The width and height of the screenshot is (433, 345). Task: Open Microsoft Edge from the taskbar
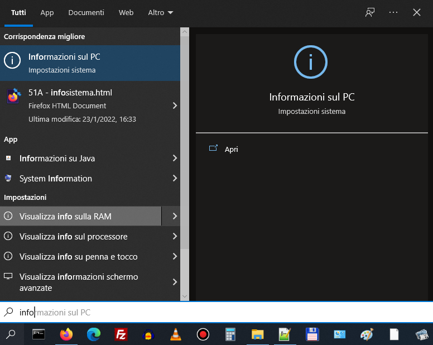point(94,334)
